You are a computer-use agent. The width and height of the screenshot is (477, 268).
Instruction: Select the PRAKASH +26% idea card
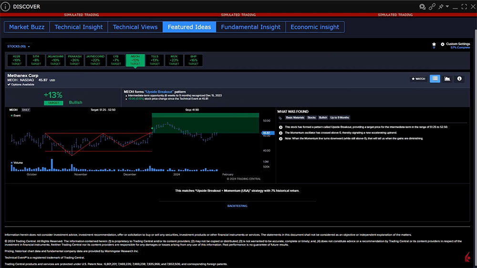74,60
